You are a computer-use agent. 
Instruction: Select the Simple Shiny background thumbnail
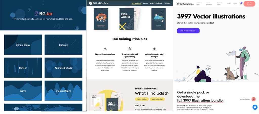[23, 45]
